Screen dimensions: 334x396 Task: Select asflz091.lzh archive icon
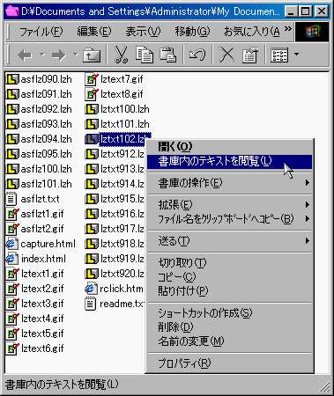tap(12, 94)
